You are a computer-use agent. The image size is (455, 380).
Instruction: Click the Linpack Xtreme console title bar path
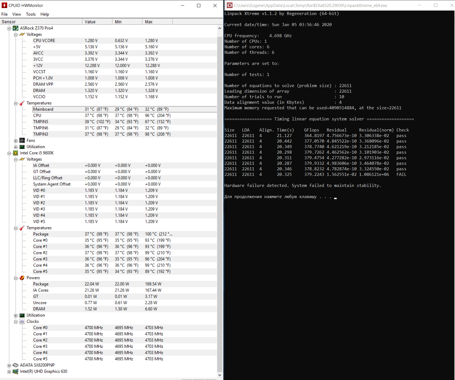click(310, 5)
